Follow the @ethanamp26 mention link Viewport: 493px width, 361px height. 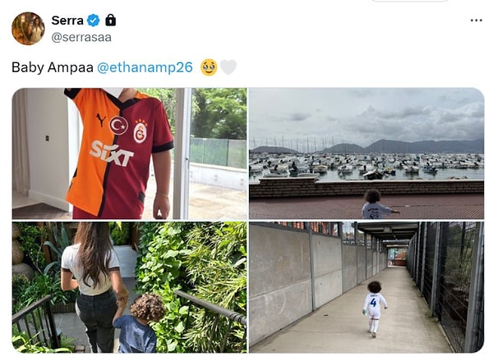tap(145, 67)
